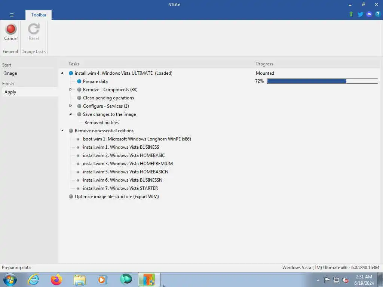Select boot.wim 1 Longhorn WinPE row
The width and height of the screenshot is (383, 287).
coord(137,139)
